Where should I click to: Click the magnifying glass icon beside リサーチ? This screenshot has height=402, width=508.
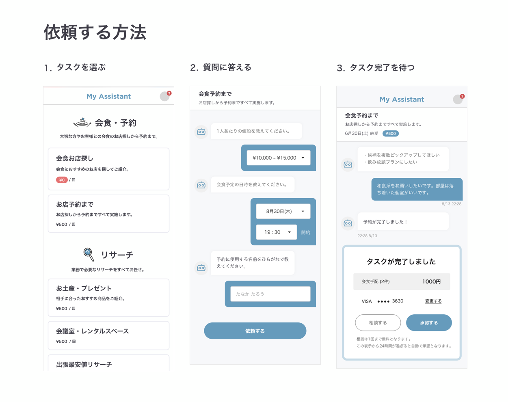(x=89, y=254)
